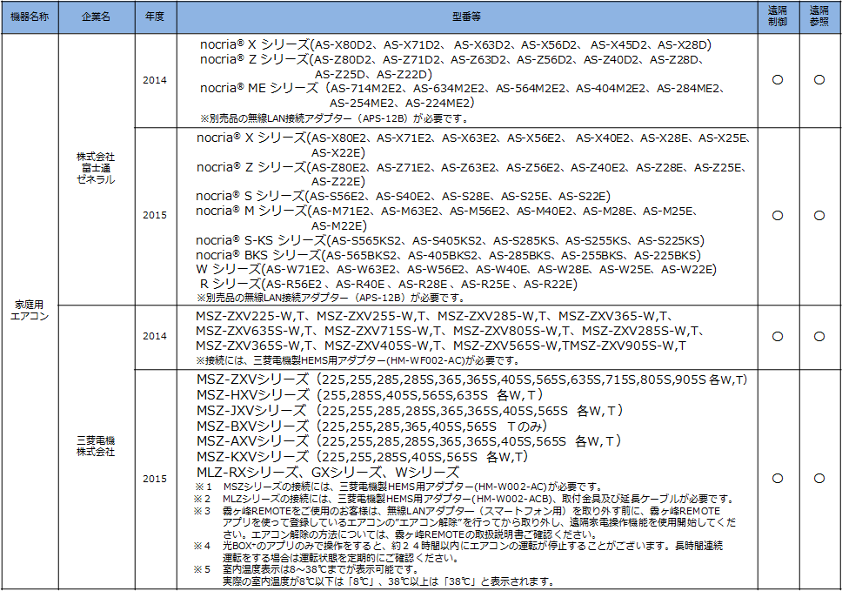
Task: Select year 2014 in the 富士通ゼネラル rows
Action: (x=155, y=81)
